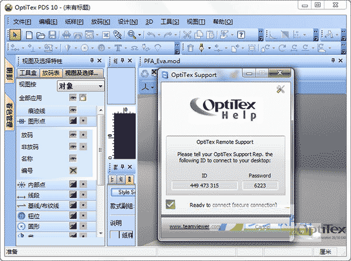Viewport: 351px width, 261px height.
Task: Select the dart tool icon
Action: tap(68, 48)
